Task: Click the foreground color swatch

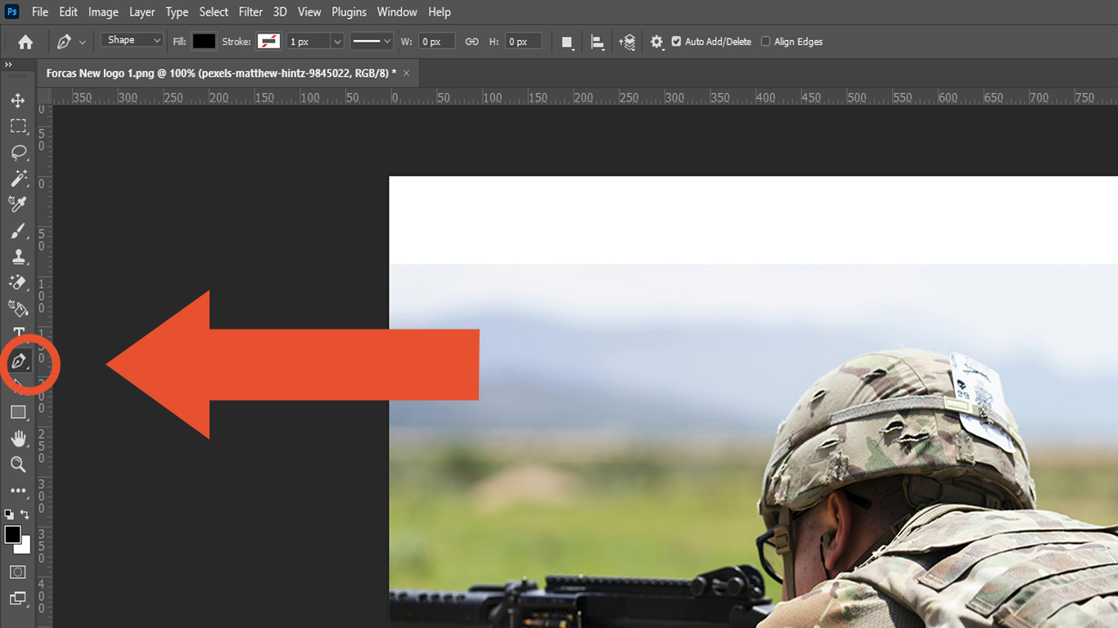Action: [x=12, y=535]
